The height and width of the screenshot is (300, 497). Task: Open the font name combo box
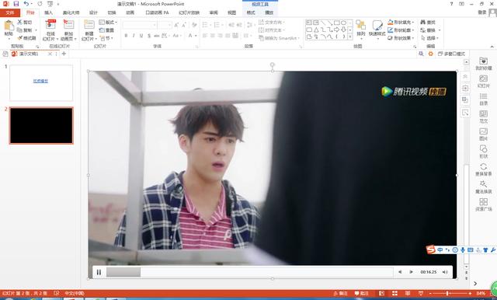[140, 25]
